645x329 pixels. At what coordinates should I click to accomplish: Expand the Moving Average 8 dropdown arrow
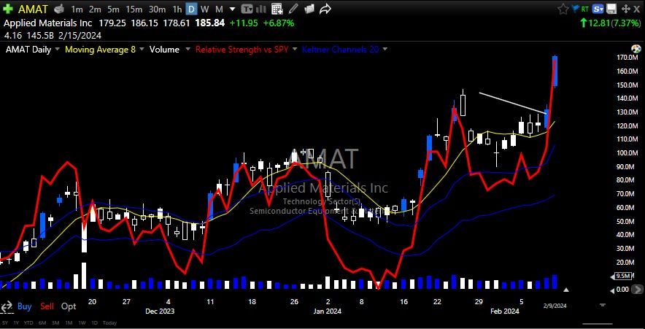pos(142,50)
